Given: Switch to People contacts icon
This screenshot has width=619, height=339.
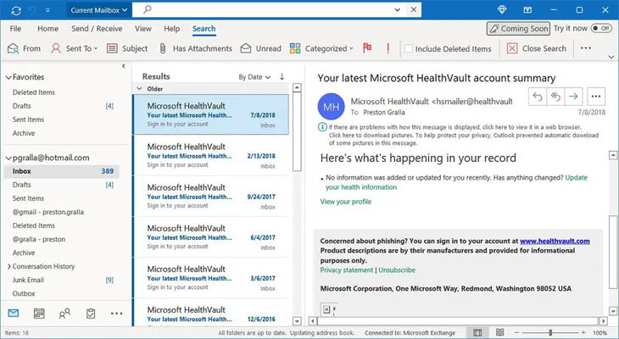Looking at the screenshot, I should (64, 314).
